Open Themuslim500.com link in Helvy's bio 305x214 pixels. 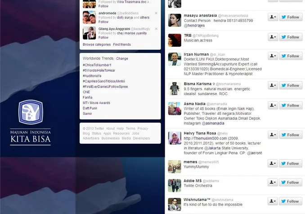(205, 138)
